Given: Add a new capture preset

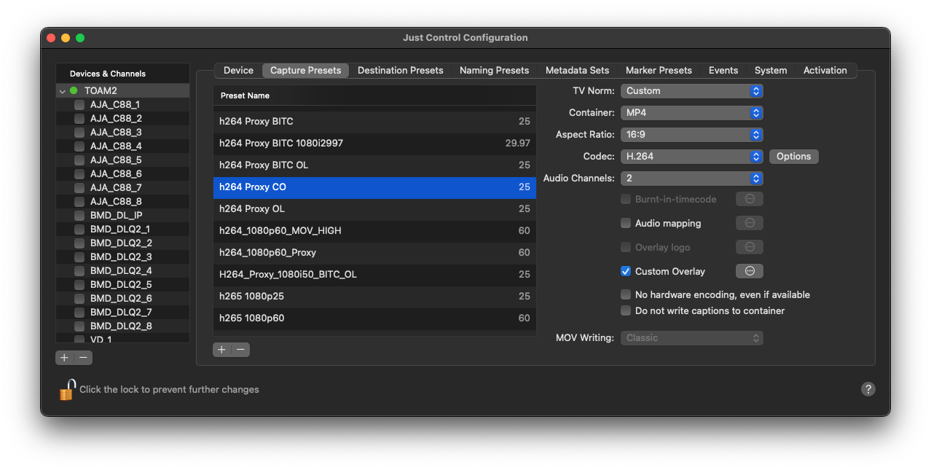Looking at the screenshot, I should click(222, 350).
